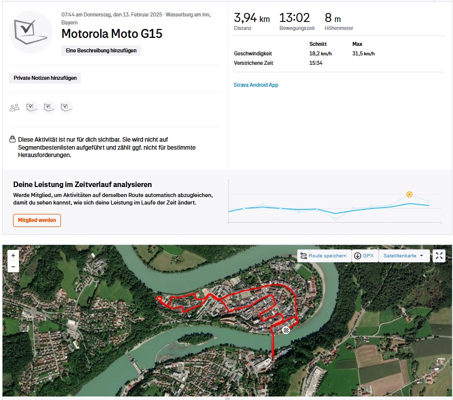Download the GPX file
The height and width of the screenshot is (400, 453).
tap(365, 256)
